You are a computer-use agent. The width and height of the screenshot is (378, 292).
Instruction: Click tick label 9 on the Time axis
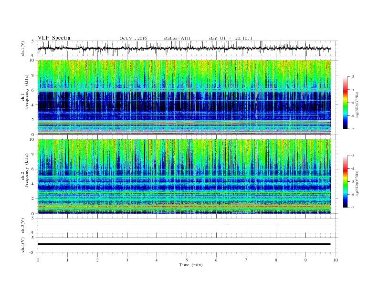click(305, 260)
